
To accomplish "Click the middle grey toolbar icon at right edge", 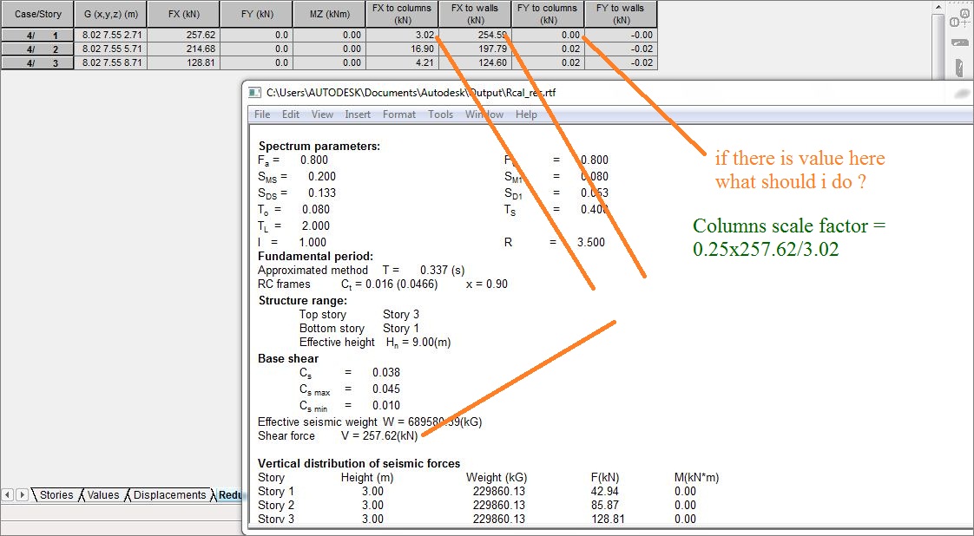I will coord(960,42).
